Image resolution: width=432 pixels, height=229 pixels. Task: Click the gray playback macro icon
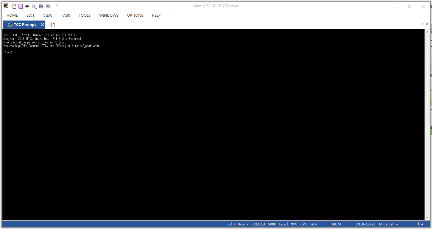[48, 6]
